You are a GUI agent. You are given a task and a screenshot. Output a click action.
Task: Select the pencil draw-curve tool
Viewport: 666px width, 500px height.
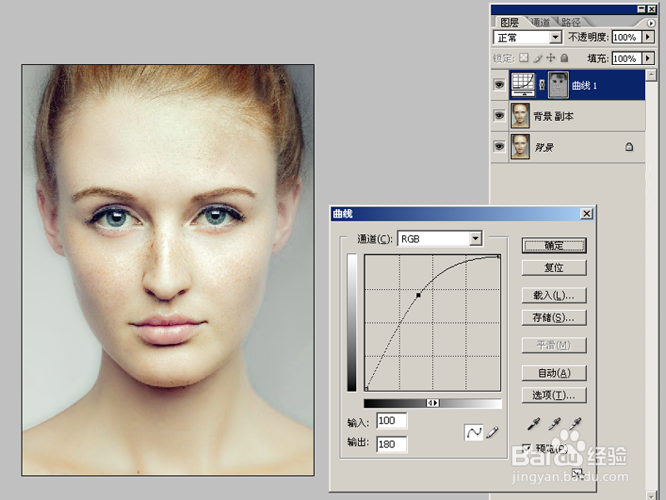(492, 432)
